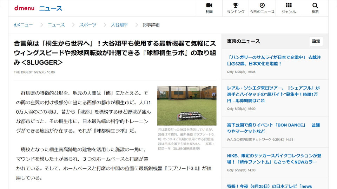
Task: Click the 東京のニュース sidebar heading
Action: coord(243,41)
